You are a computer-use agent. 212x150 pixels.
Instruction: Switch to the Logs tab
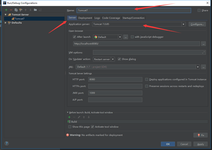(97, 18)
